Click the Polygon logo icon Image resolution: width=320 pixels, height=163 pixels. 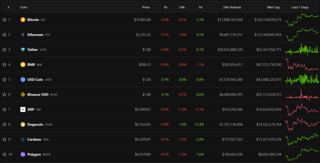click(x=23, y=155)
